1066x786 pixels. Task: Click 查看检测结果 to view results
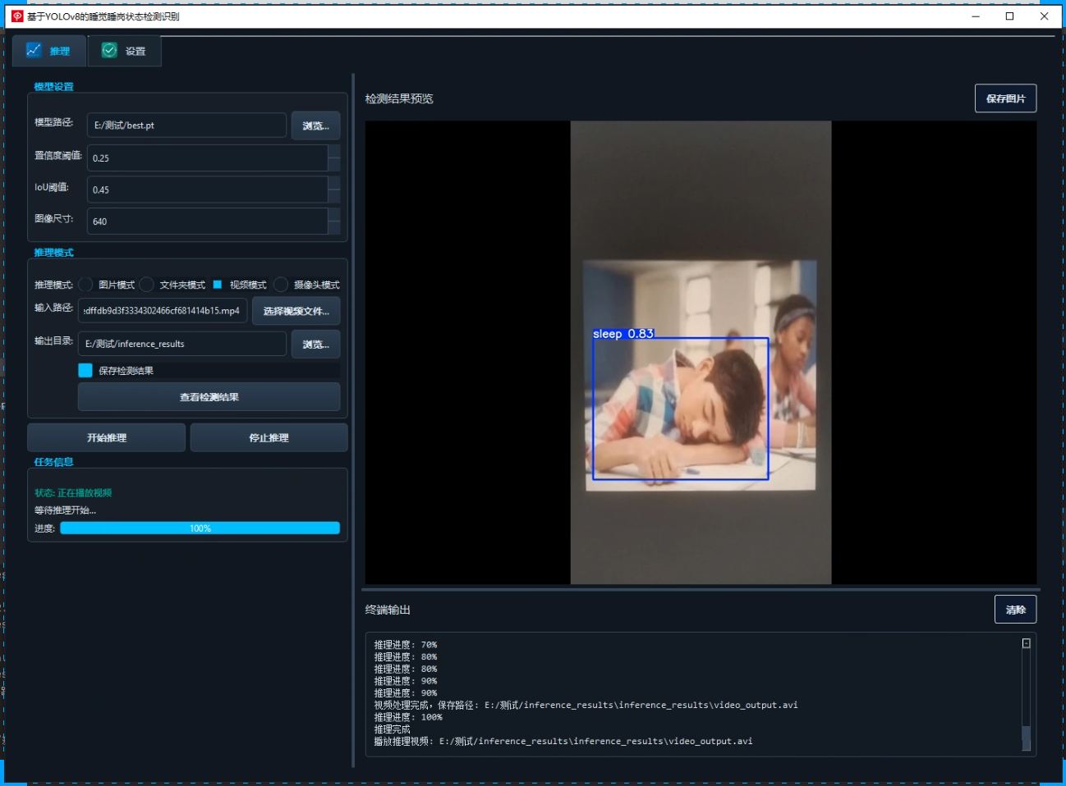209,397
